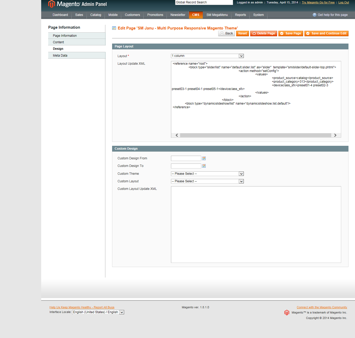Click the Global Record Search field
Image resolution: width=355 pixels, height=338 pixels.
[x=204, y=2]
